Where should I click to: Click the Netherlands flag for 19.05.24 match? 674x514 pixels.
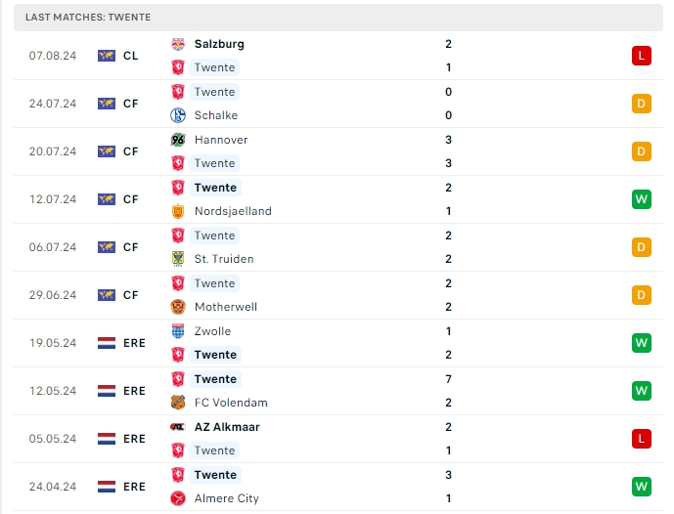[x=107, y=343]
